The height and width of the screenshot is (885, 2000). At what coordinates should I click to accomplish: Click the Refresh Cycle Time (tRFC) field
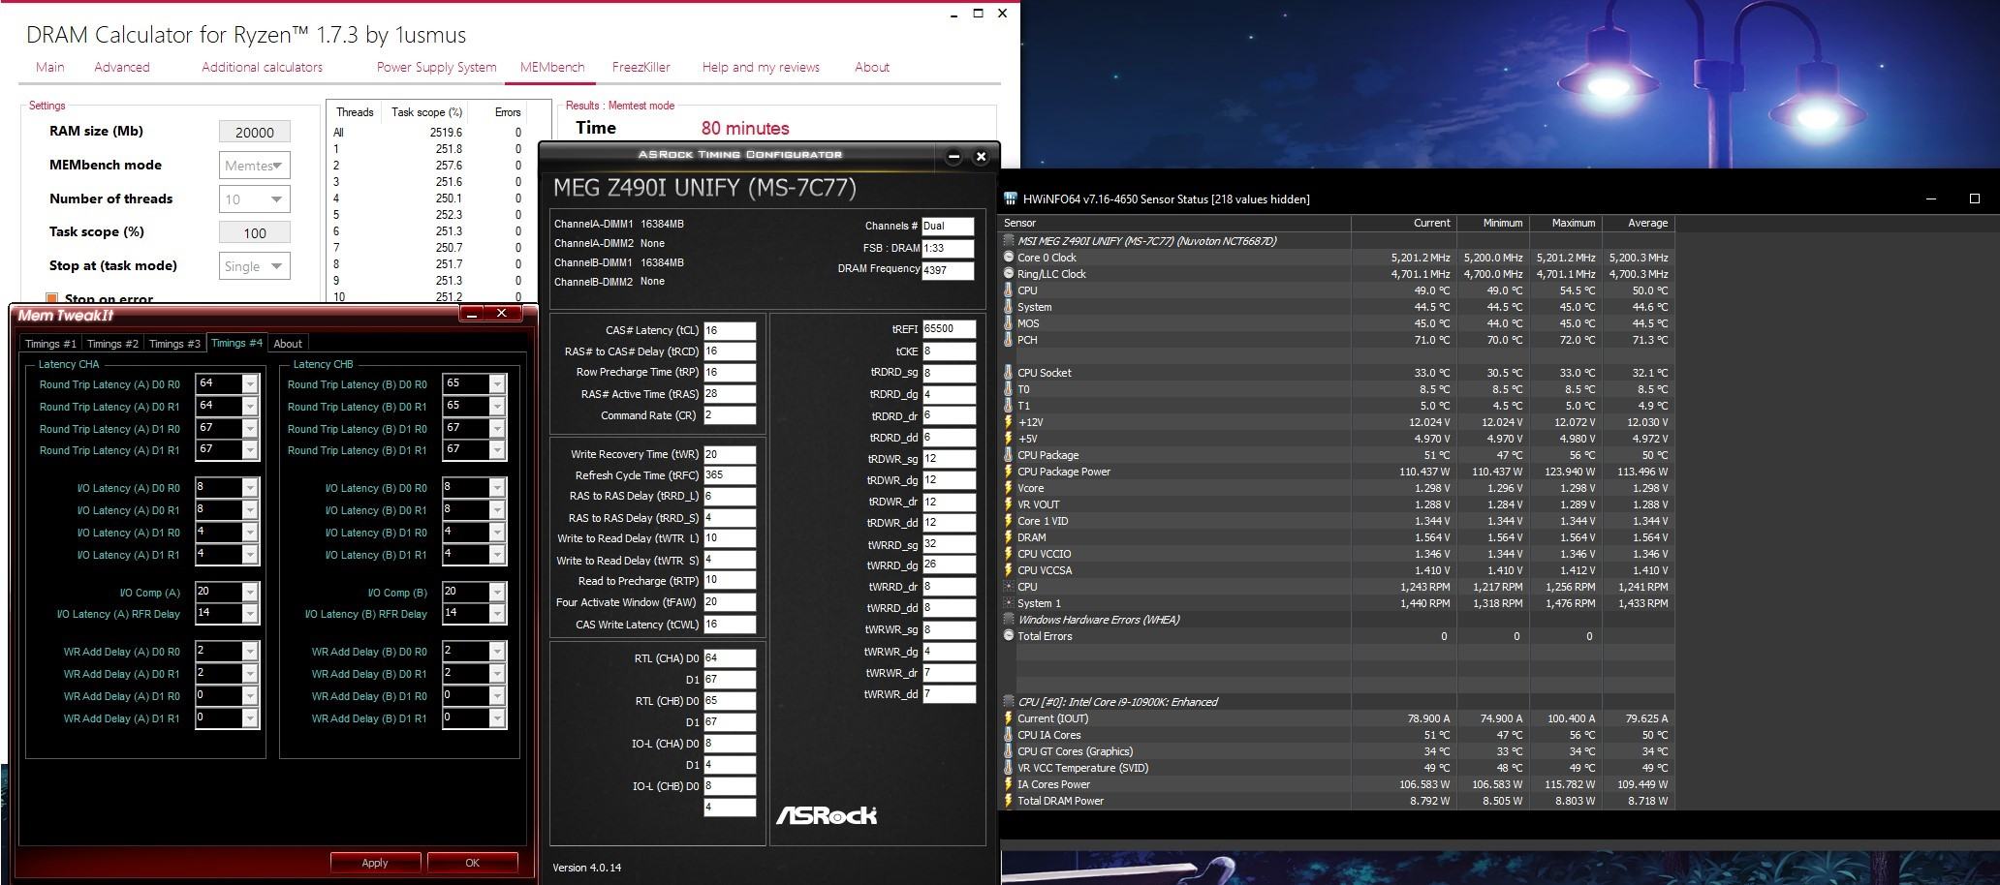pos(730,475)
